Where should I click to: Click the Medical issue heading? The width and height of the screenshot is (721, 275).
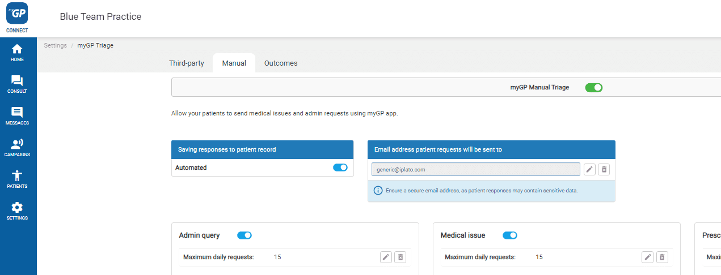point(463,235)
